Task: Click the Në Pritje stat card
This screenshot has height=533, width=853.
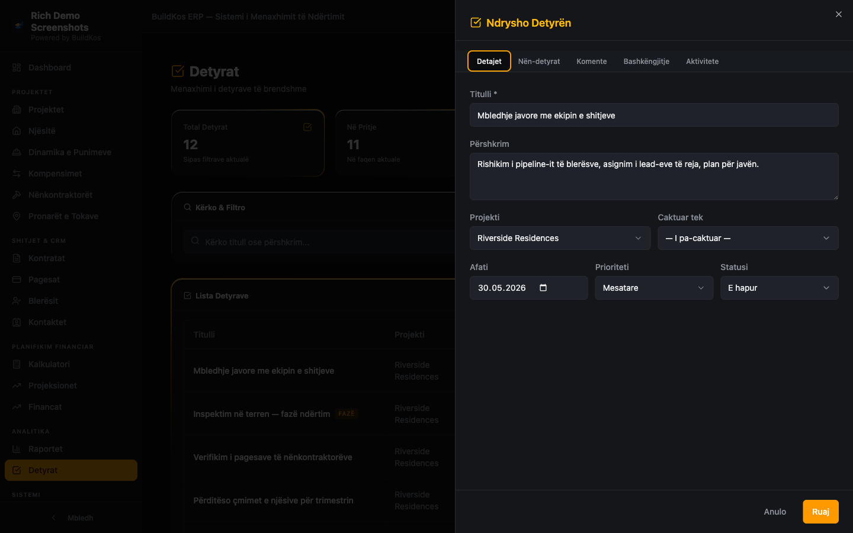Action: point(395,142)
